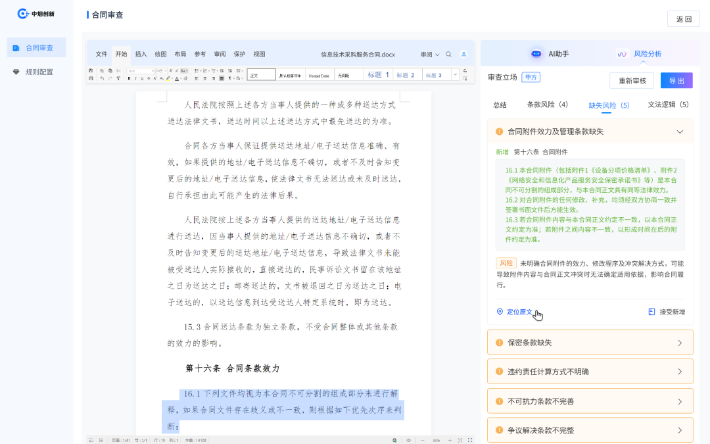710x444 pixels.
Task: Click the user avatar icon
Action: click(463, 55)
